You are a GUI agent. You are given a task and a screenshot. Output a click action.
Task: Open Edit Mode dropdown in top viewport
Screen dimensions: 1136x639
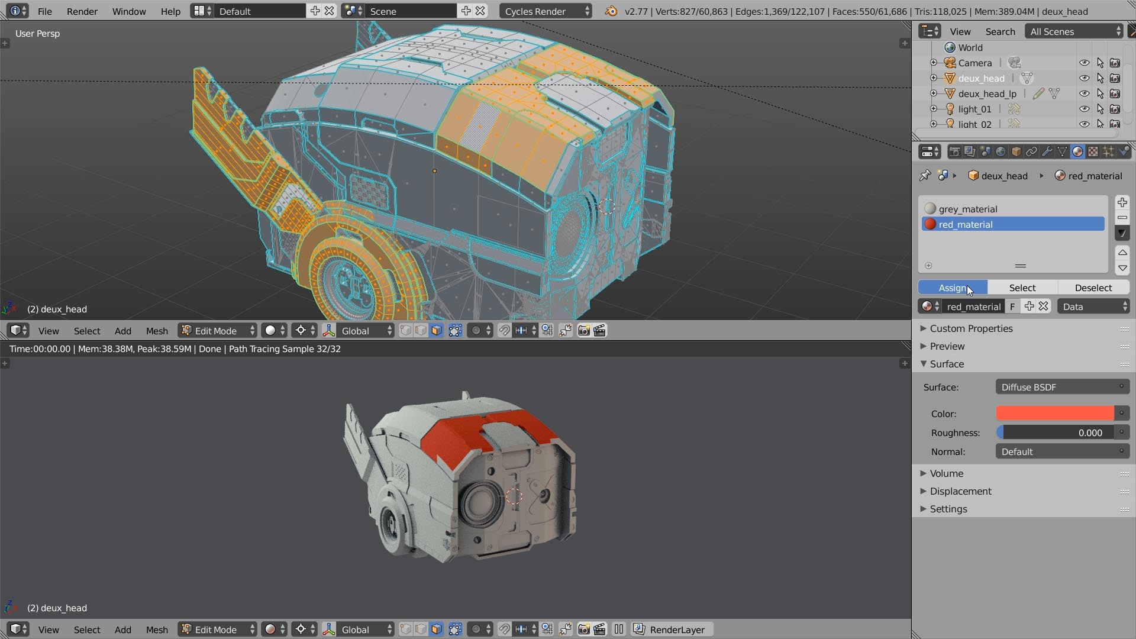(218, 331)
